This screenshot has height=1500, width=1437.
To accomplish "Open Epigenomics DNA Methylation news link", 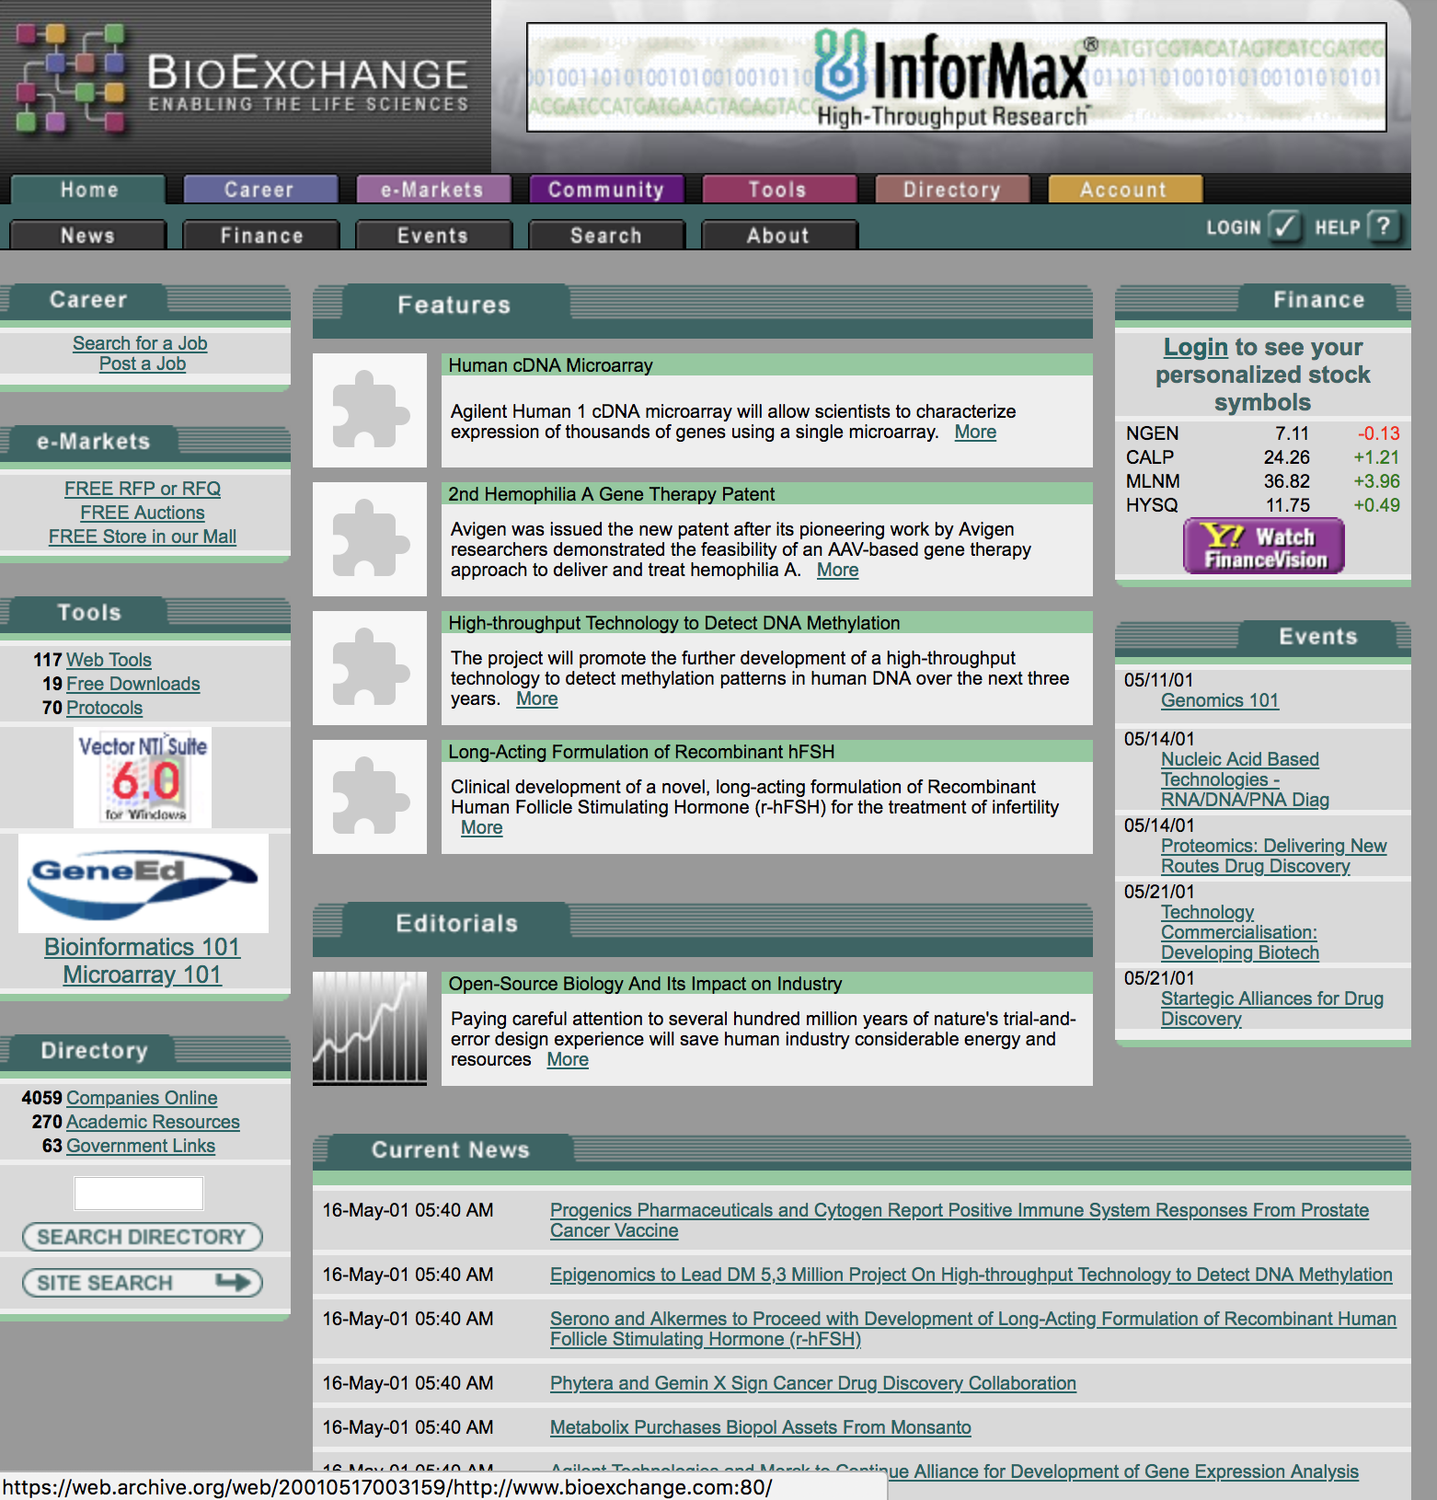I will pos(971,1275).
